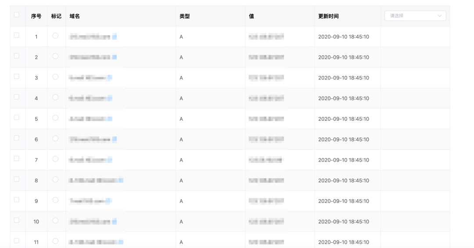Click the blue icon beside row 1 domain
474x248 pixels.
pyautogui.click(x=114, y=37)
